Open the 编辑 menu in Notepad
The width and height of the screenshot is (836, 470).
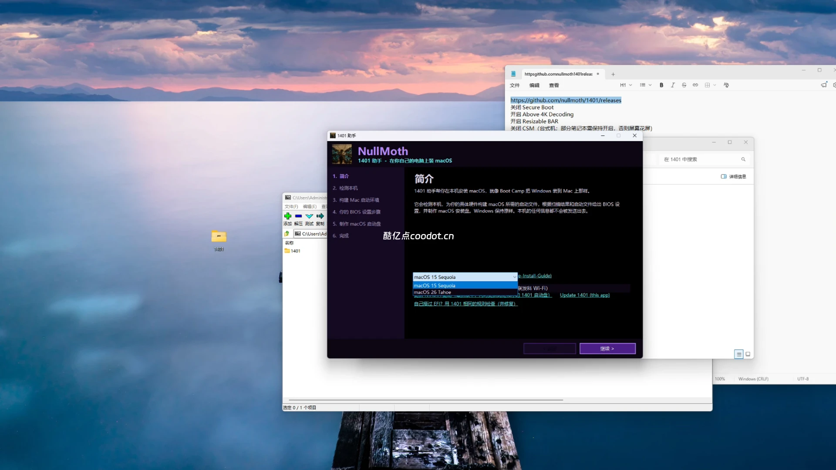(x=534, y=85)
